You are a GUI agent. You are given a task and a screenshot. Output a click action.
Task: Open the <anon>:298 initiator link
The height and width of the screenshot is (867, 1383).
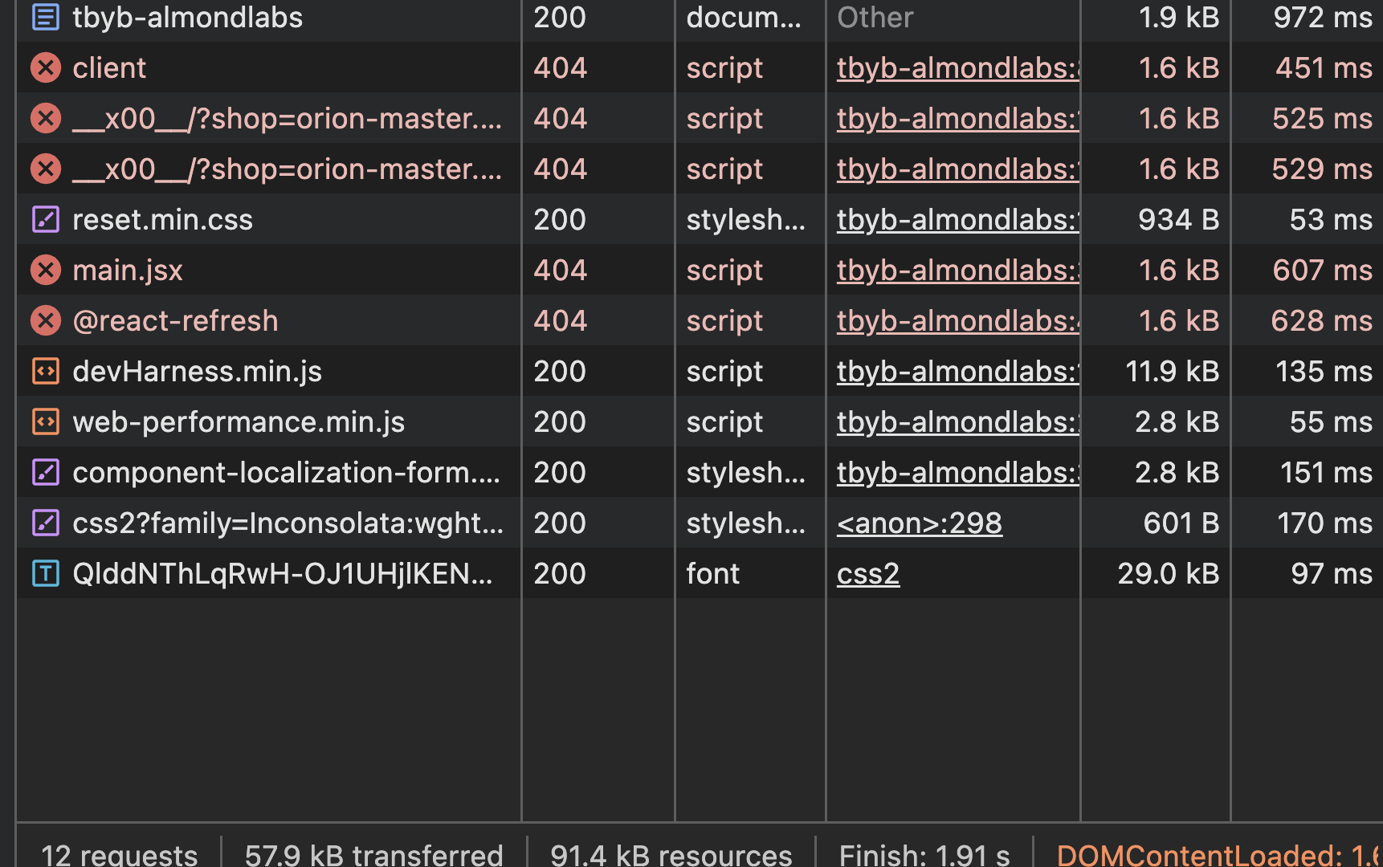[920, 523]
